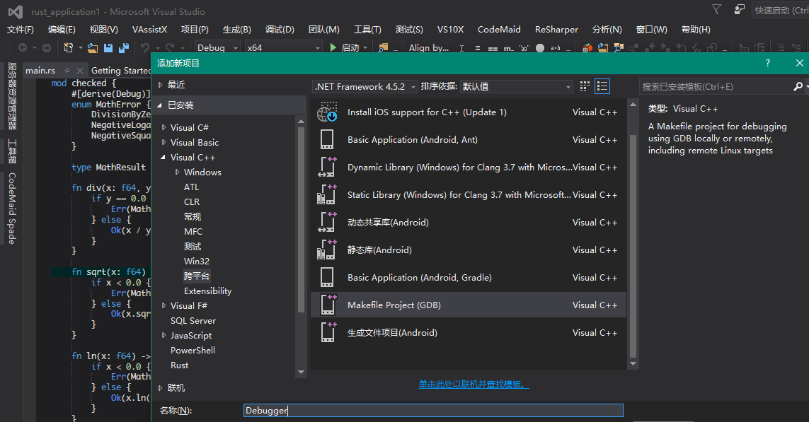Click the search magnifier in template search
Screen dimensions: 809x422
click(798, 86)
